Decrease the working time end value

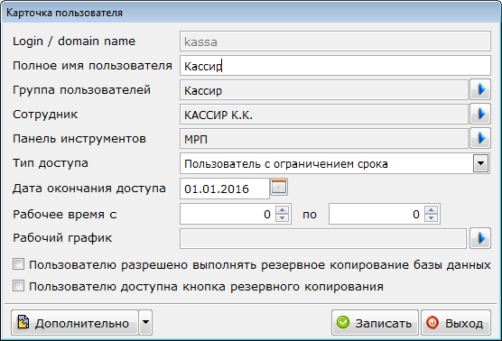click(432, 217)
